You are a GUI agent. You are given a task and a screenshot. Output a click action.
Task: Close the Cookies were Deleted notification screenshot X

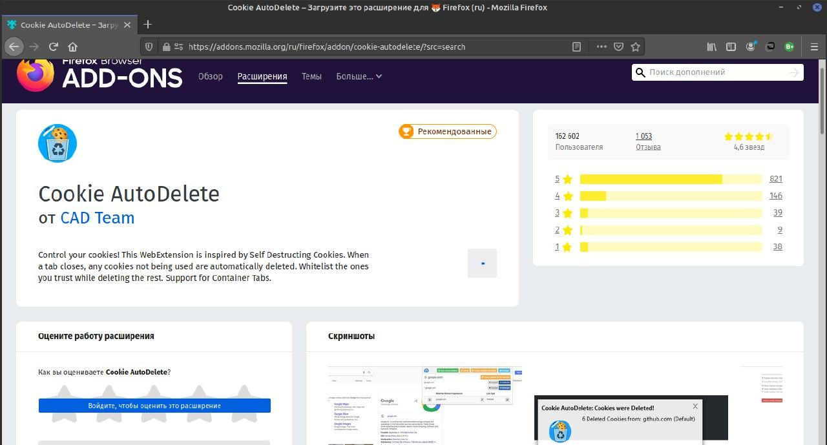pyautogui.click(x=695, y=406)
